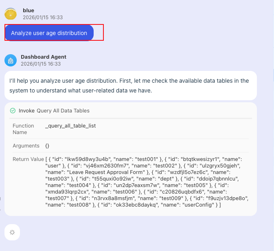
Task: Click the 'Query All Data Tables' title text
Action: tap(63, 110)
